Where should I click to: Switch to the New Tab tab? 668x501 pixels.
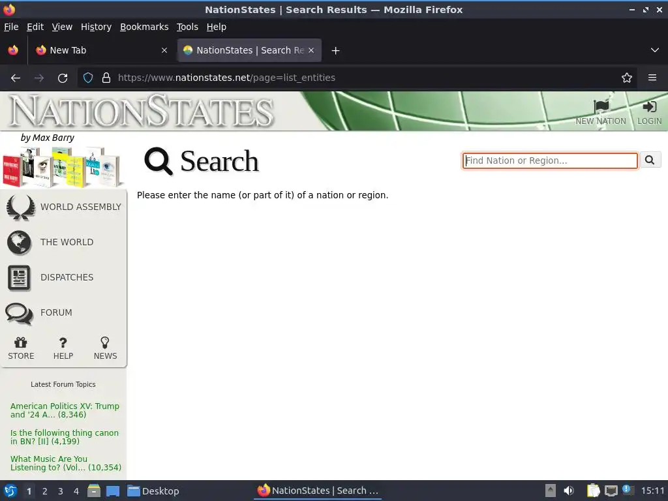102,50
